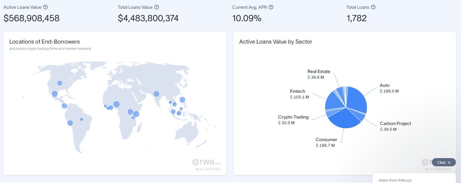The image size is (461, 183).
Task: Click the Active Loans Value amount
Action: (x=32, y=18)
